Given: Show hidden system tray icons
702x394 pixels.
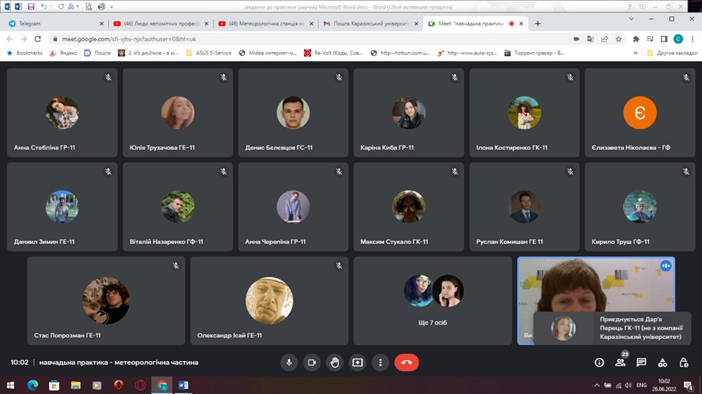Looking at the screenshot, I should [598, 385].
